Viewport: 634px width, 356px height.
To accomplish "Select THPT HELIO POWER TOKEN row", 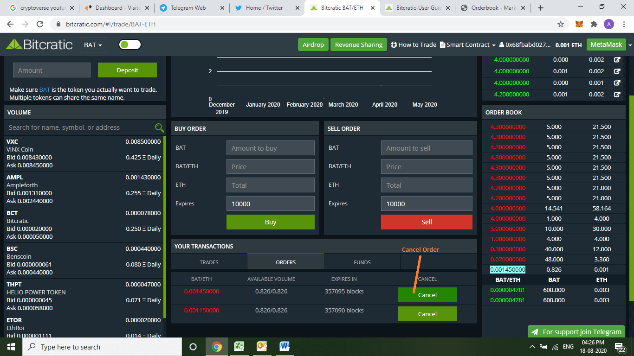I will tap(84, 296).
